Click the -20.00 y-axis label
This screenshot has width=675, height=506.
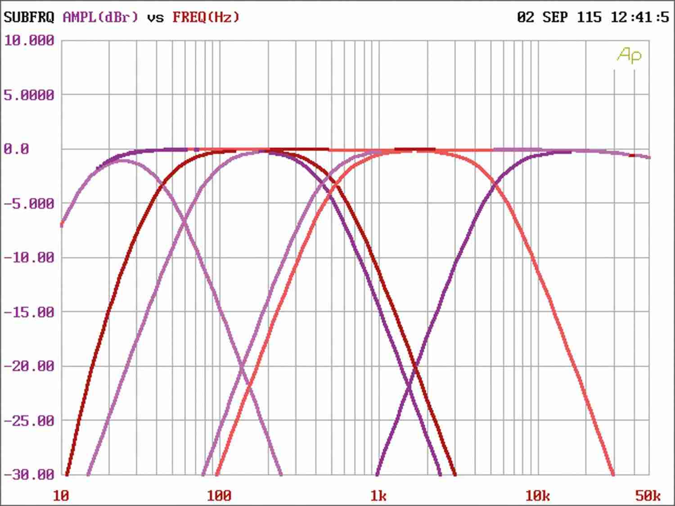coord(29,366)
